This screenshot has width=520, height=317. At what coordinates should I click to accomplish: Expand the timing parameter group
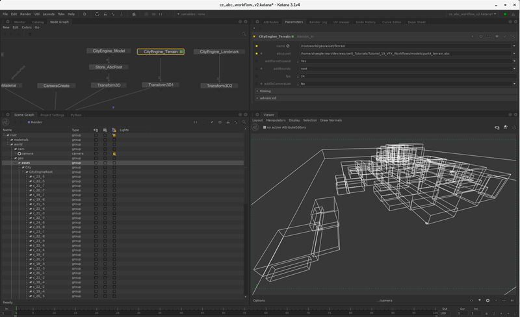click(257, 91)
